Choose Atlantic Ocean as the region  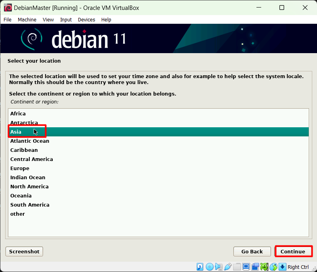click(x=158, y=141)
